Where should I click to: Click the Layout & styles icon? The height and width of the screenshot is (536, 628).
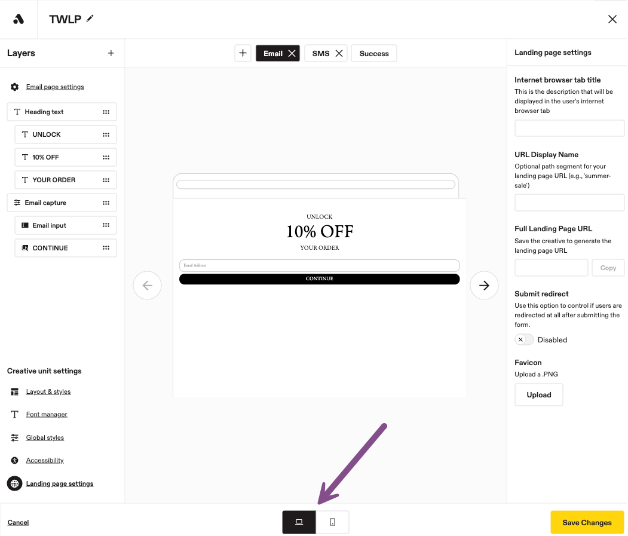pyautogui.click(x=15, y=392)
